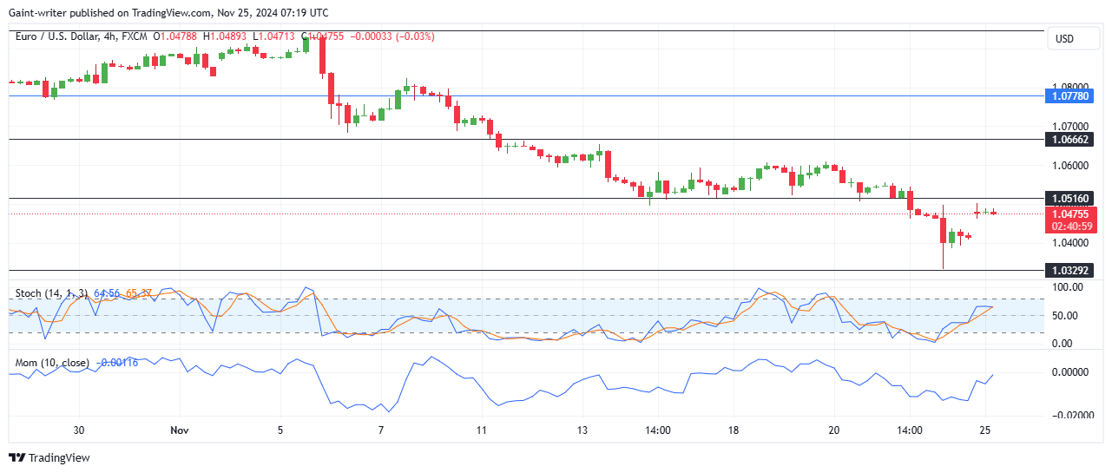Click the change value −0.00033 (−0.03%)
Screen dimensions: 1112x473
pos(392,36)
